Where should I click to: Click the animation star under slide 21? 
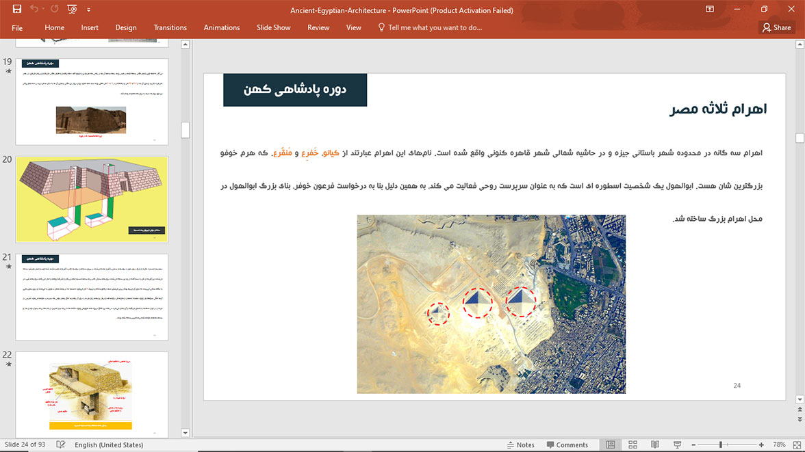8,267
